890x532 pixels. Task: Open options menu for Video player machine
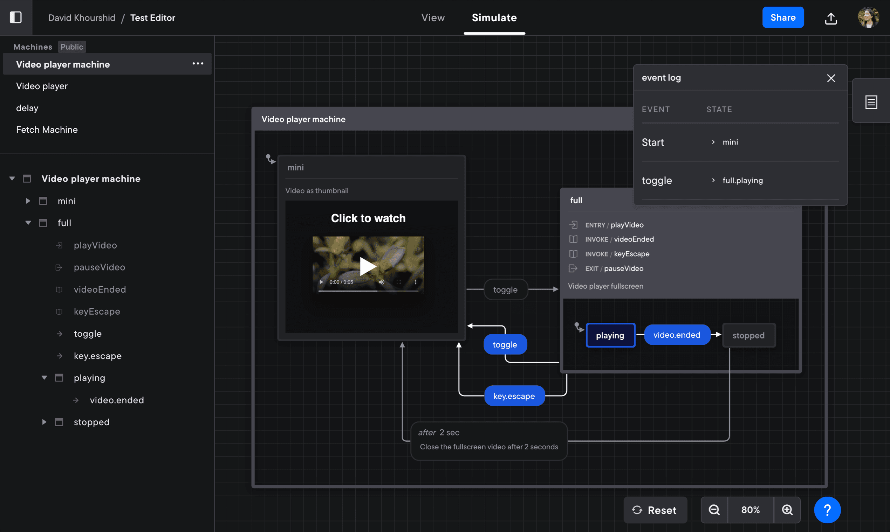tap(198, 63)
